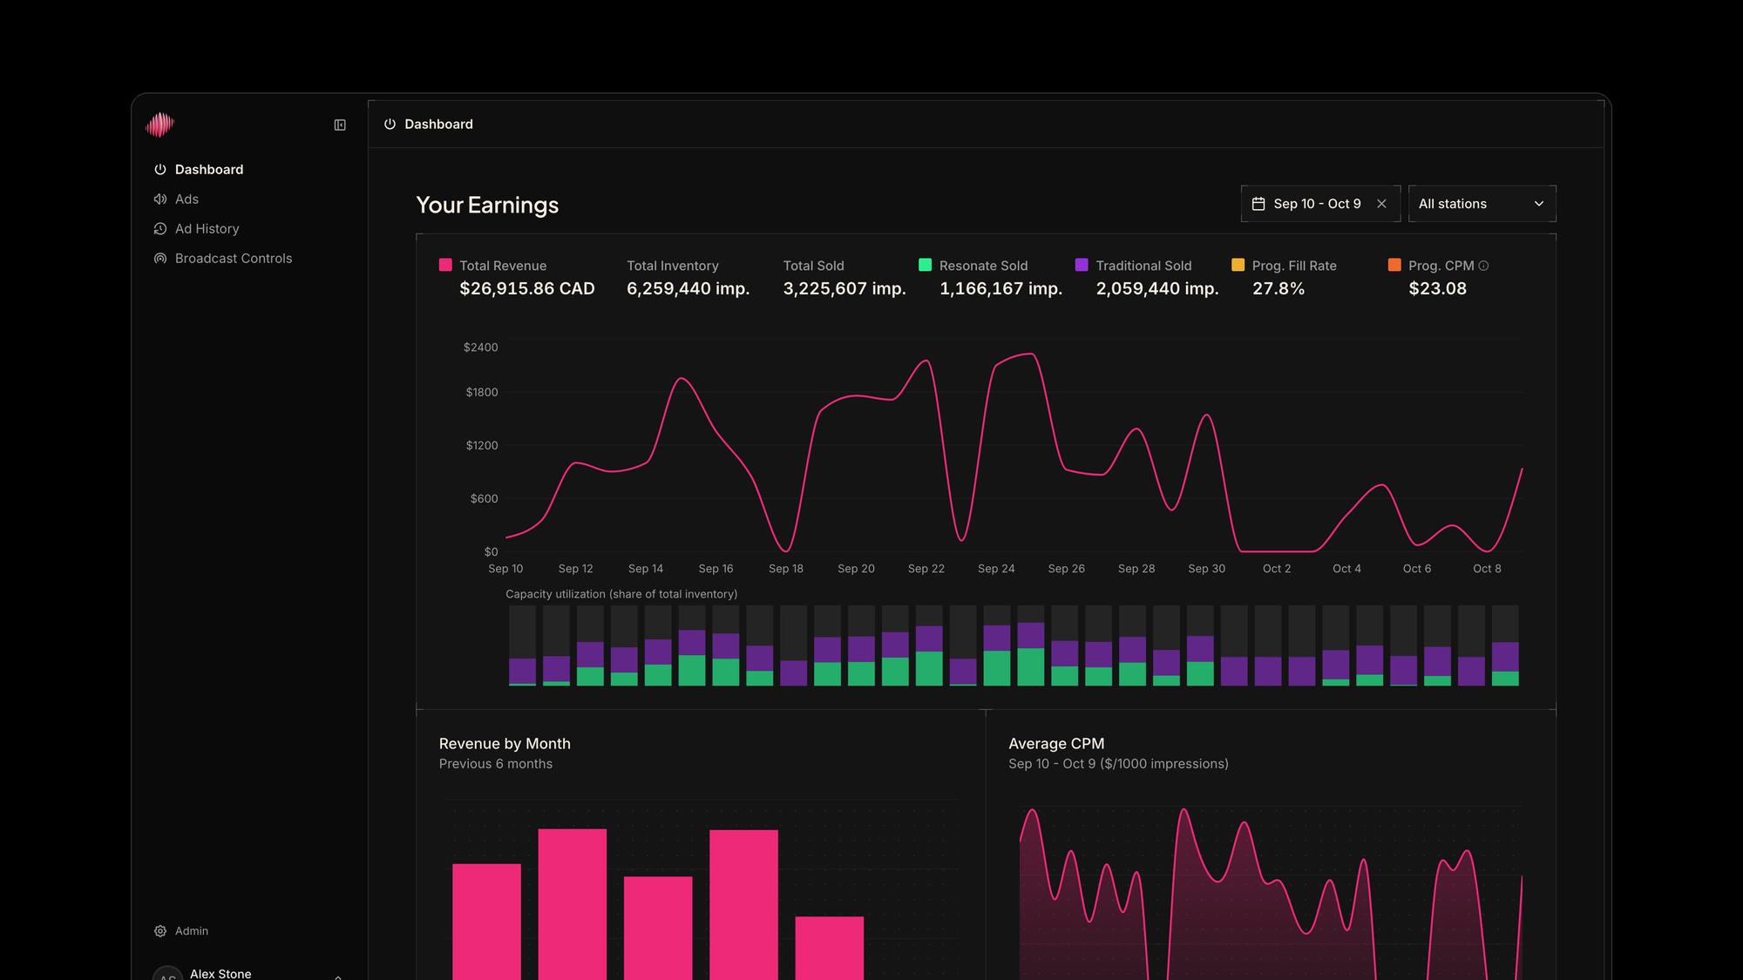Click the Previous 6 months subtitle

click(x=496, y=764)
